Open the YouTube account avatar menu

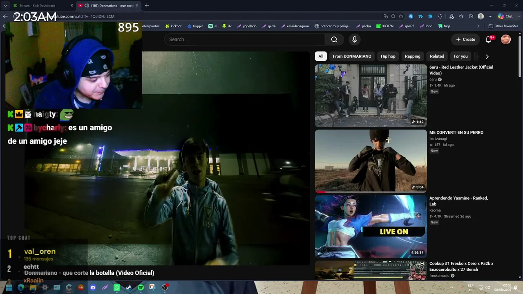(506, 40)
